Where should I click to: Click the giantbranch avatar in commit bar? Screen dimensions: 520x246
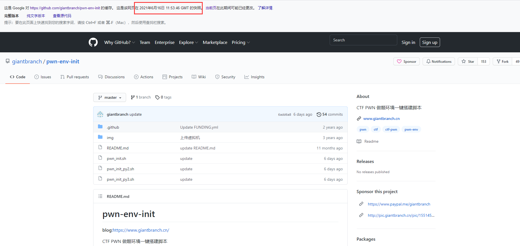pos(100,114)
